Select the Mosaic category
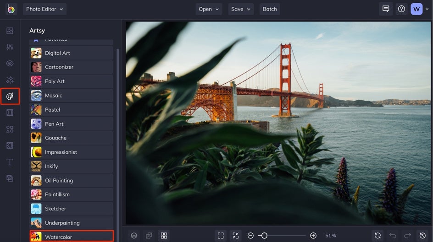 71,96
